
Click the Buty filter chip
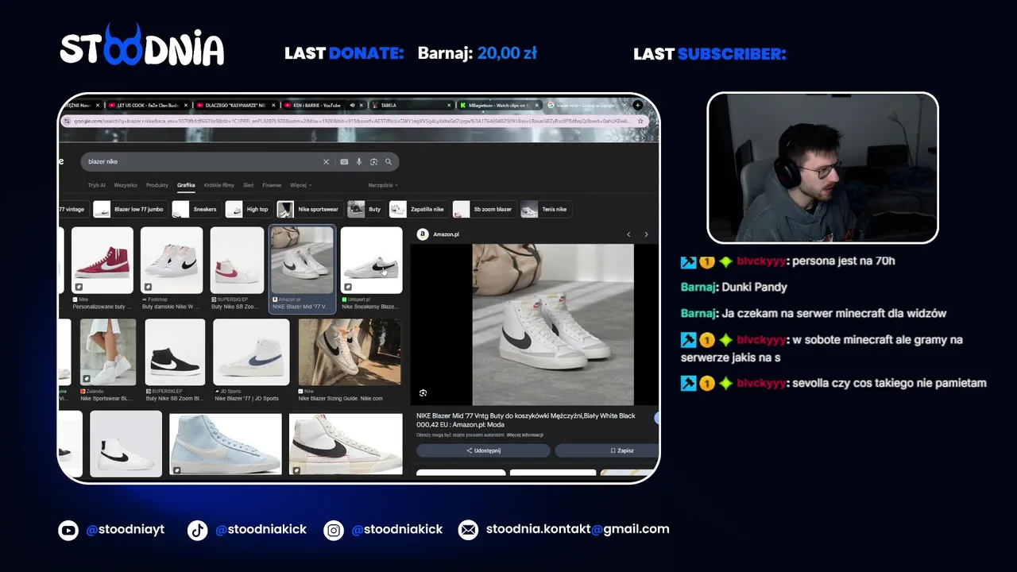(x=365, y=209)
